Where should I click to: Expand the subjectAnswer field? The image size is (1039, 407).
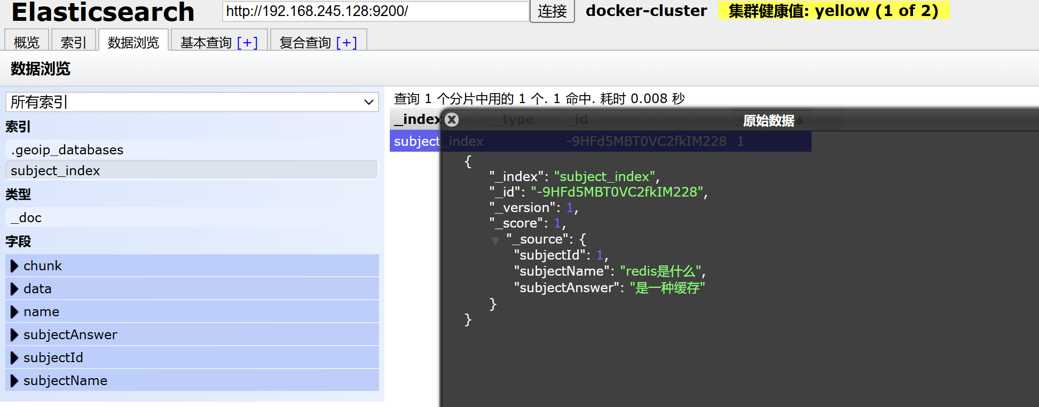tap(14, 335)
